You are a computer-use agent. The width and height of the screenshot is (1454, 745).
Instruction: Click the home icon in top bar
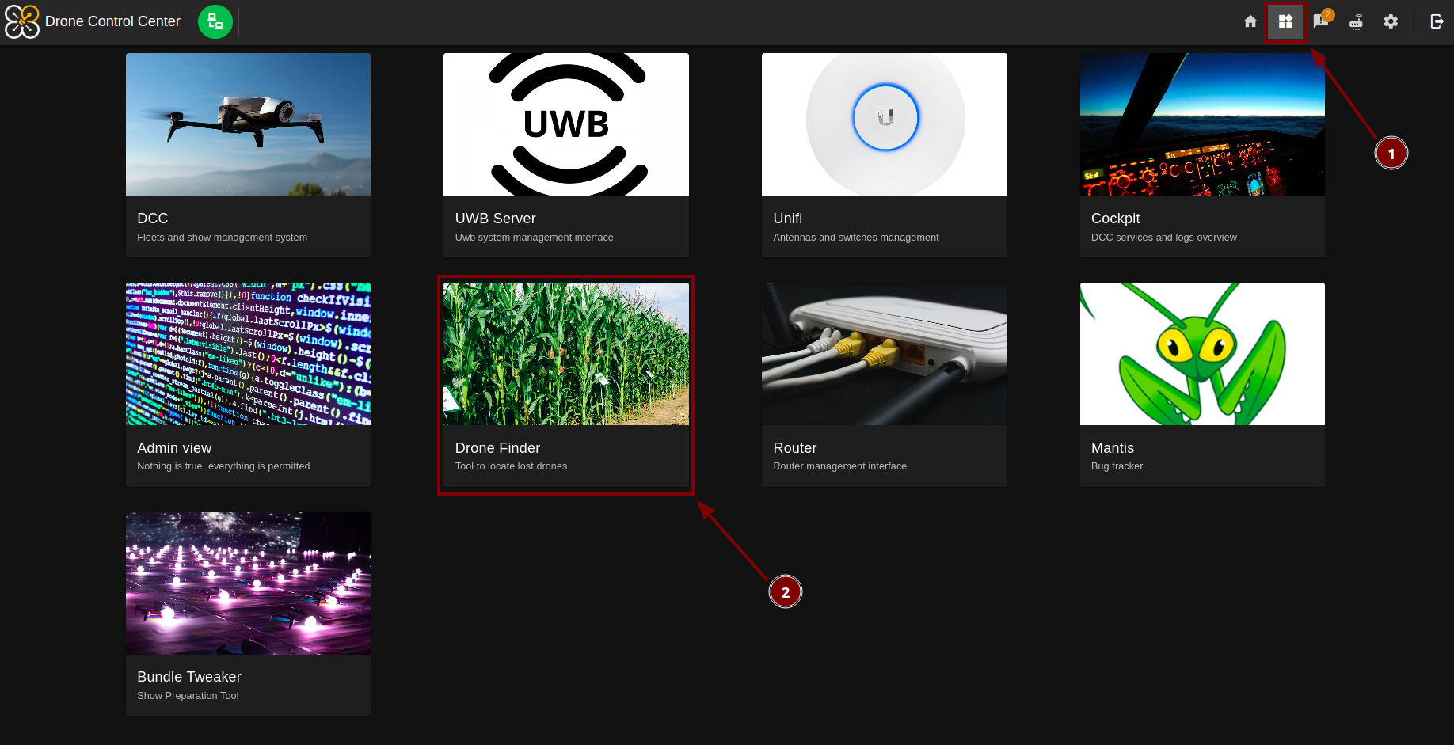click(1250, 21)
